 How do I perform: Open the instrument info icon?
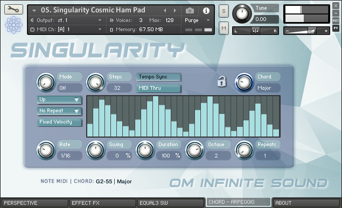tap(206, 10)
